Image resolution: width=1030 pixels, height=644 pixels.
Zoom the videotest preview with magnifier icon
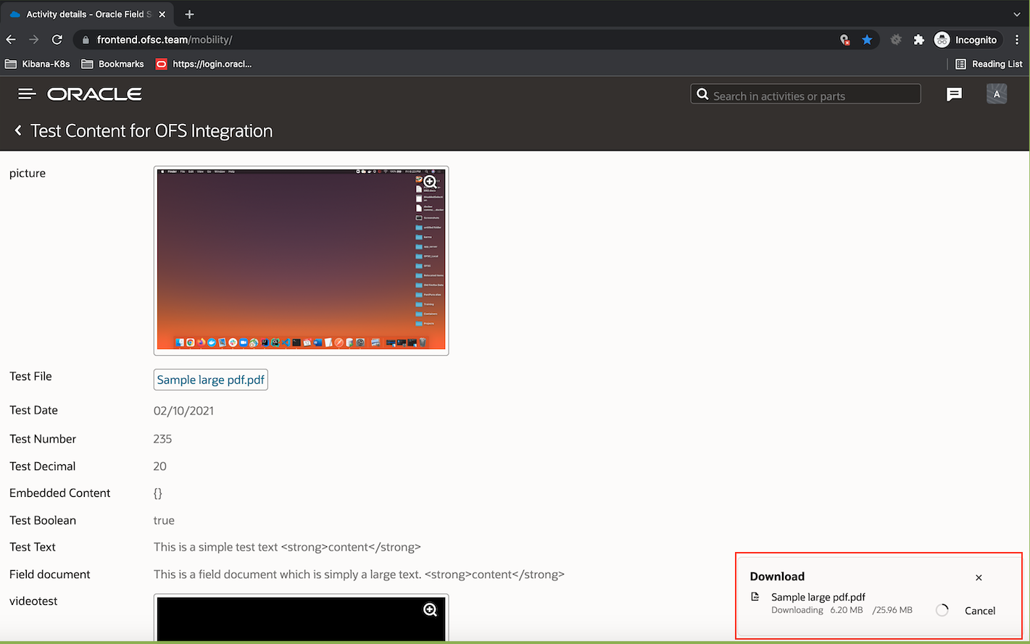point(430,610)
